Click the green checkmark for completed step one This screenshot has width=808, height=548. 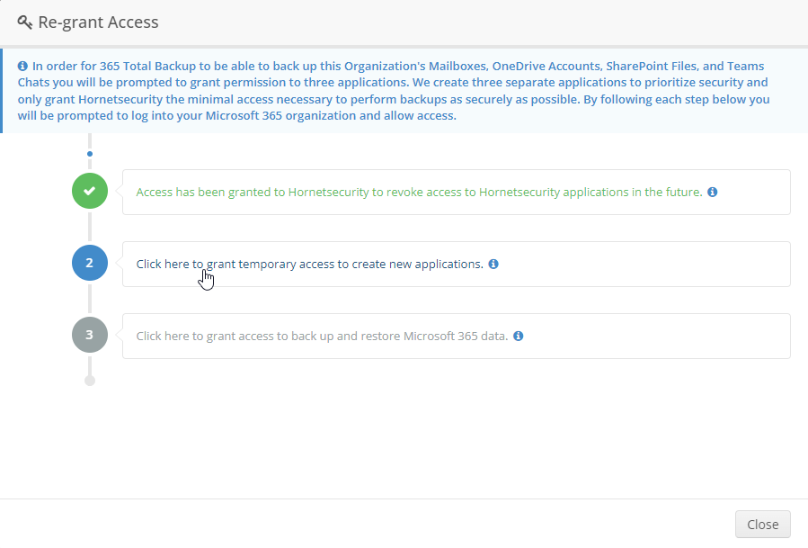pyautogui.click(x=89, y=190)
